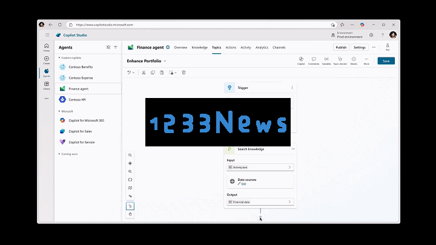Viewport: 436px width, 245px height.
Task: Click the Publish button
Action: coord(341,47)
